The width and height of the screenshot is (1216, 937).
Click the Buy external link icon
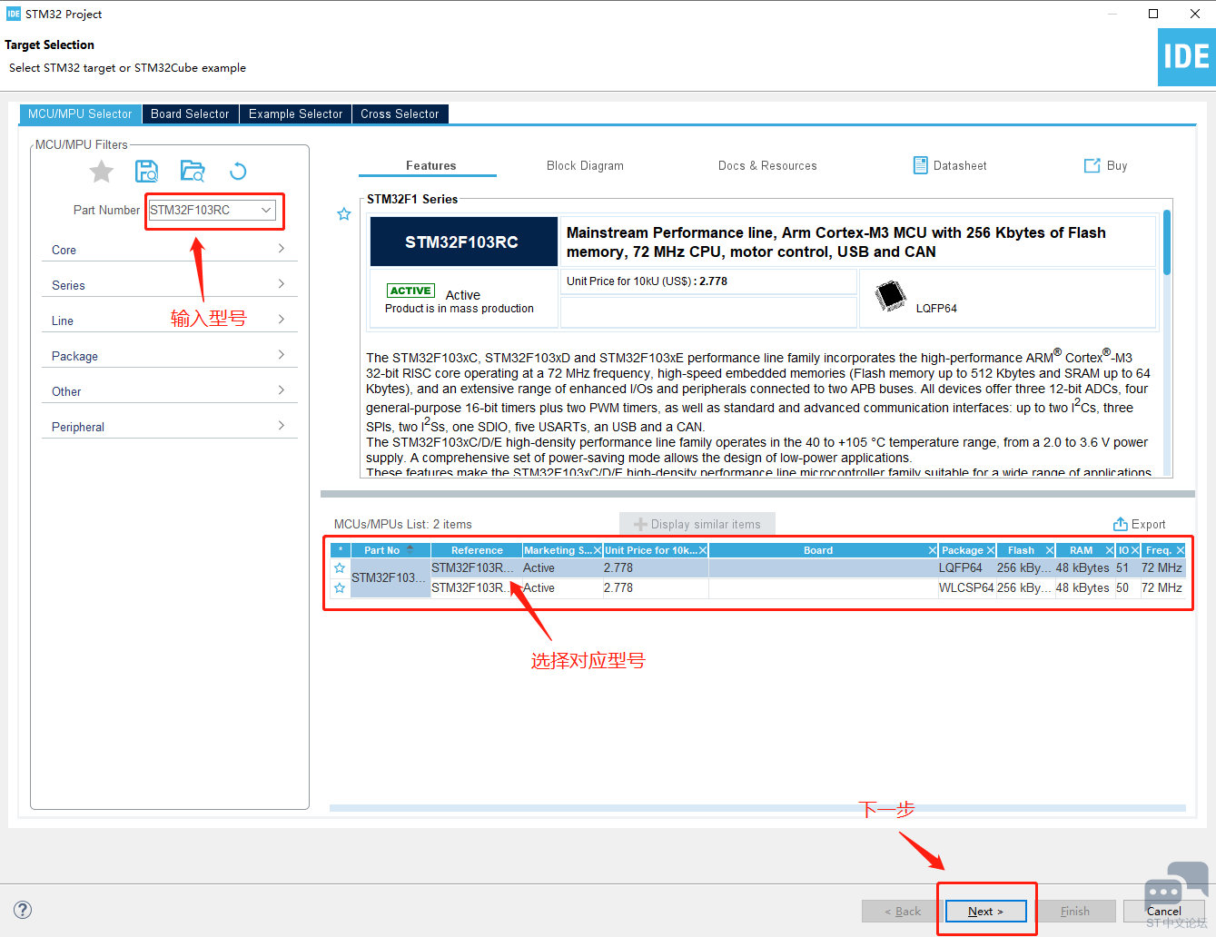(x=1092, y=165)
